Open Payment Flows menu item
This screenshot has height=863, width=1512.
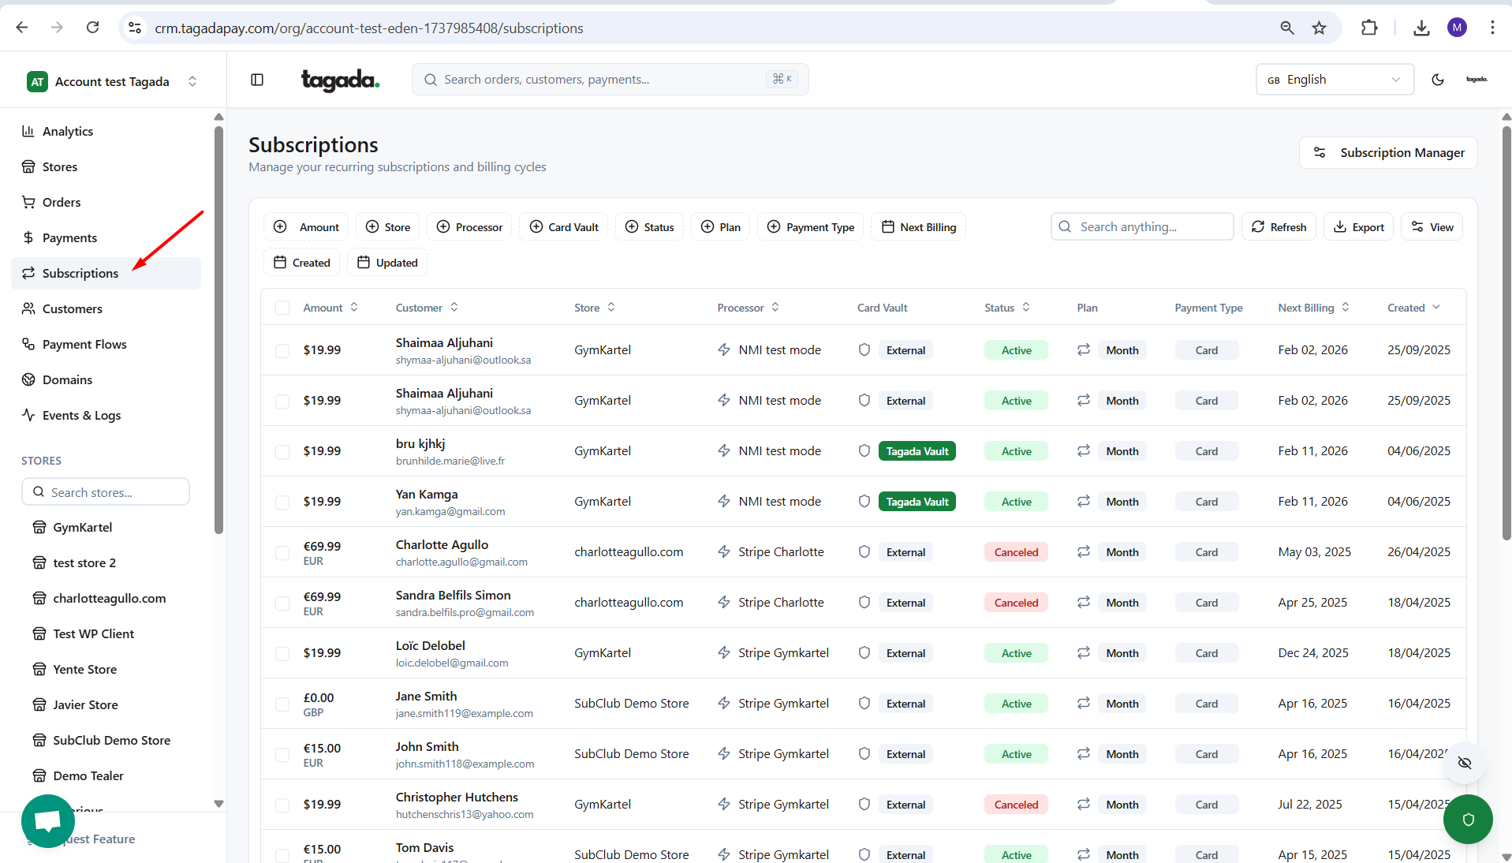pos(84,344)
